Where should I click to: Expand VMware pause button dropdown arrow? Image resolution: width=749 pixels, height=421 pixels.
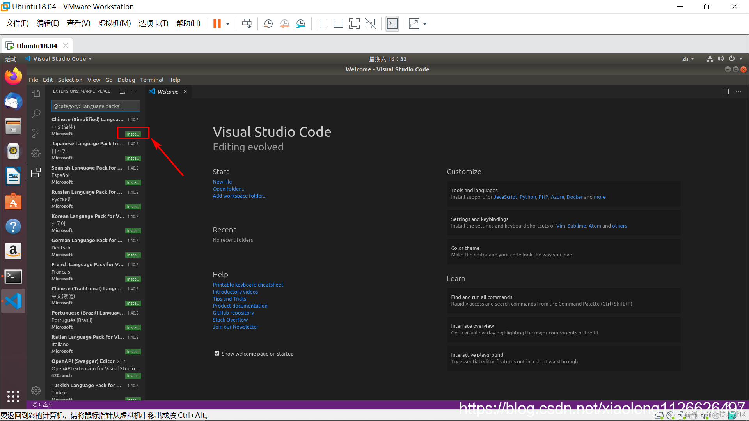click(x=228, y=24)
